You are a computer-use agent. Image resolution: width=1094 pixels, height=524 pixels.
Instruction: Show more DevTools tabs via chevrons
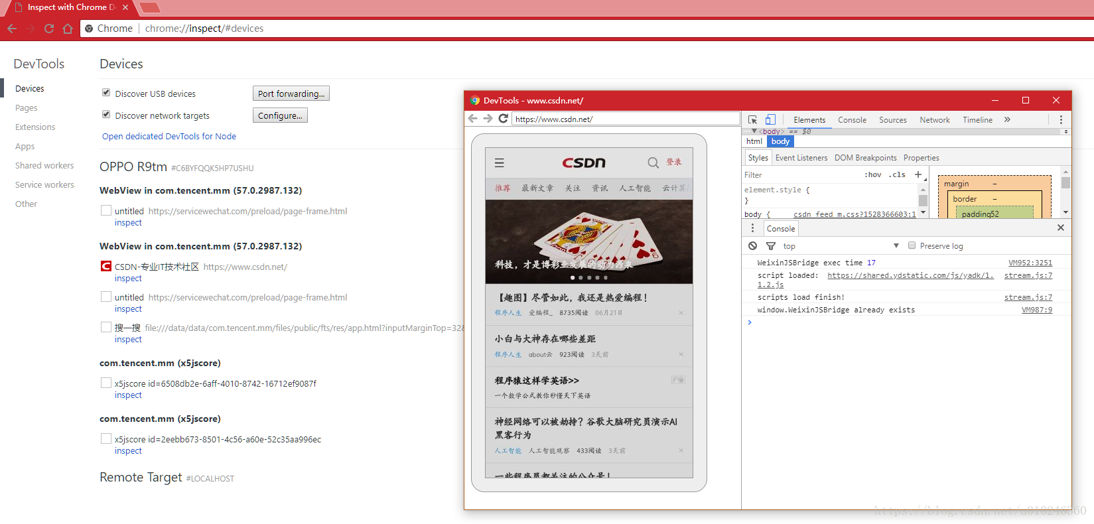click(1007, 120)
